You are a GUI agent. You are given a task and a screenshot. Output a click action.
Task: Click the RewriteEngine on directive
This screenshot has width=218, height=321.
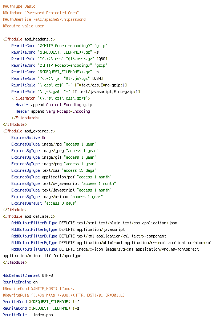(20, 282)
